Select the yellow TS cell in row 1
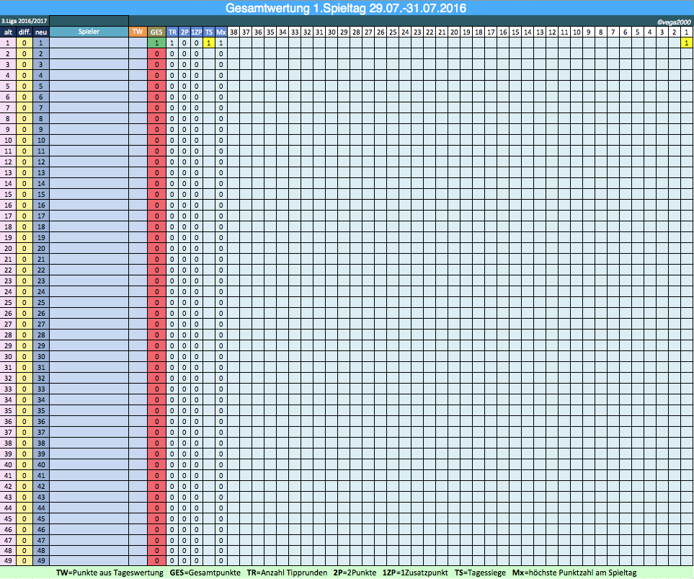 [x=209, y=43]
